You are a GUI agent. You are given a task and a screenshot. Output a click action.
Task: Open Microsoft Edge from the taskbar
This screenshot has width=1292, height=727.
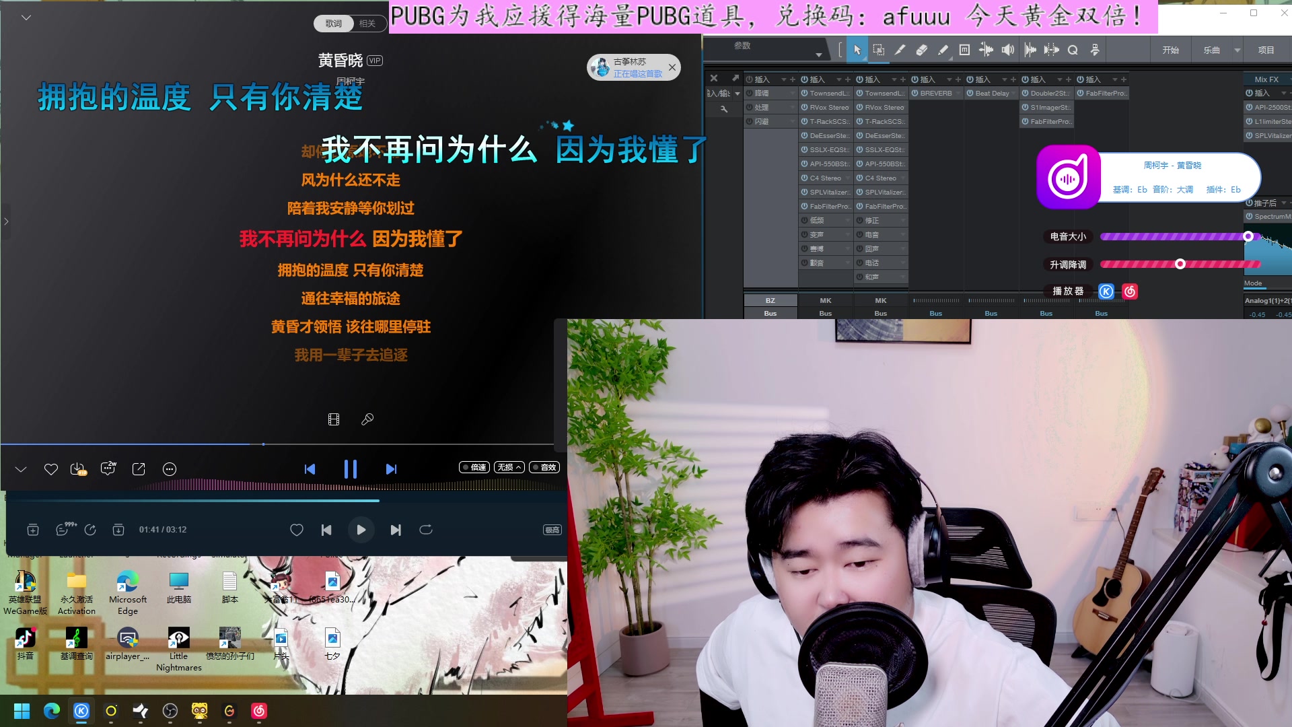click(x=52, y=711)
